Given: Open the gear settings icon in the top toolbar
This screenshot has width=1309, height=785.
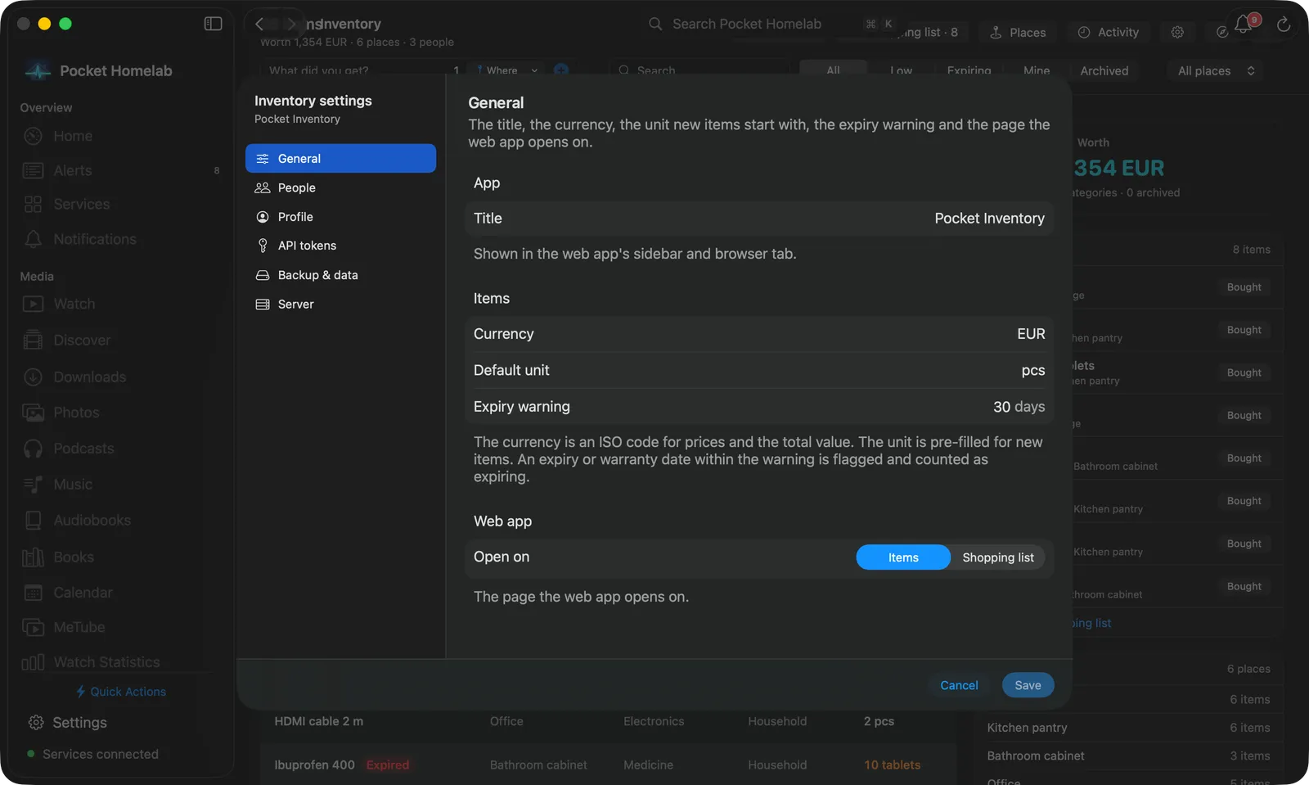Looking at the screenshot, I should click(x=1177, y=32).
